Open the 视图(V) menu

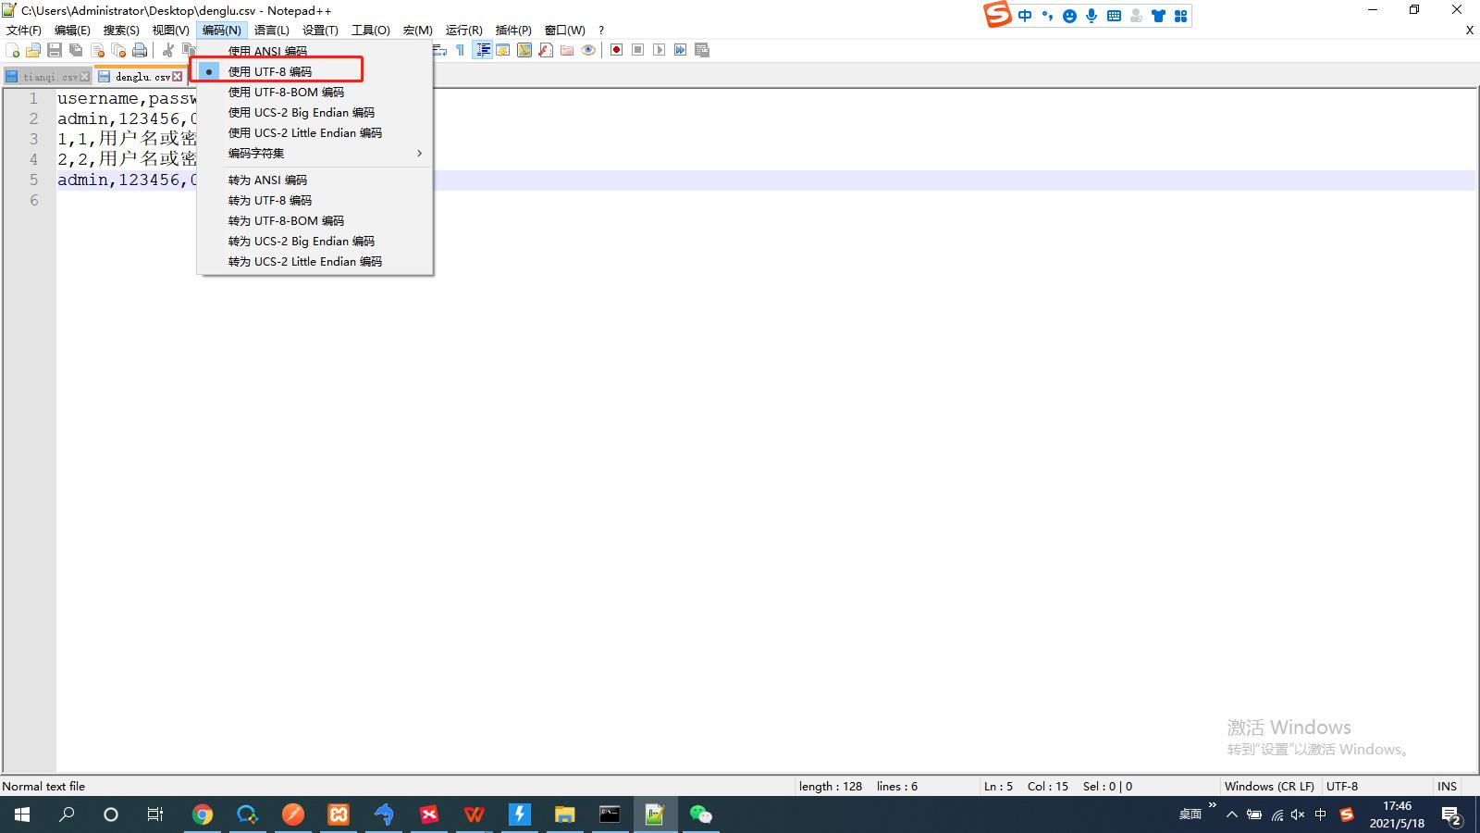pos(171,30)
